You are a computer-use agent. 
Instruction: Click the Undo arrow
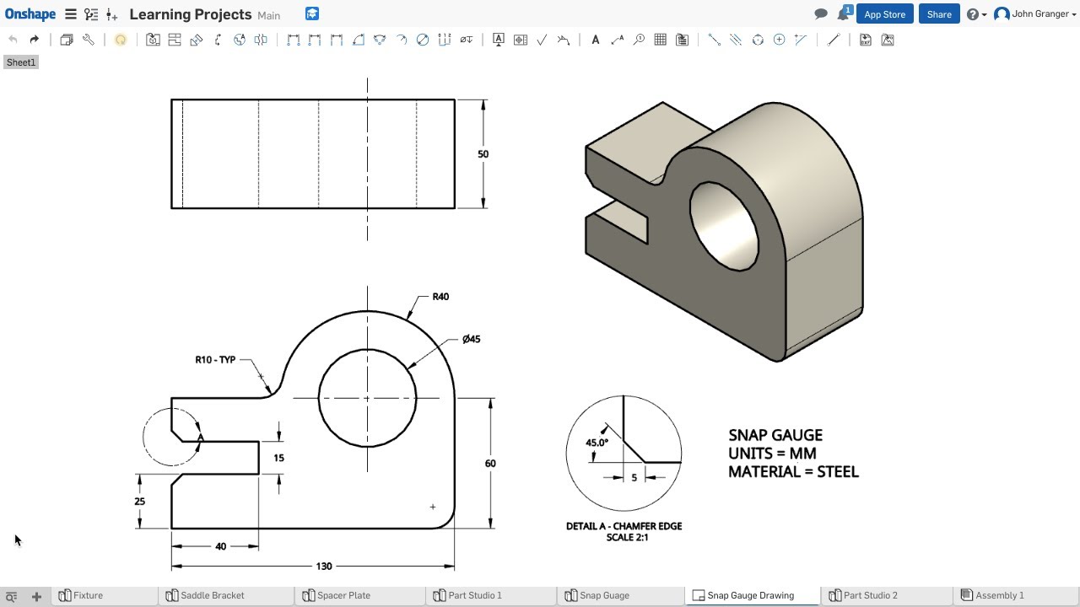click(12, 39)
